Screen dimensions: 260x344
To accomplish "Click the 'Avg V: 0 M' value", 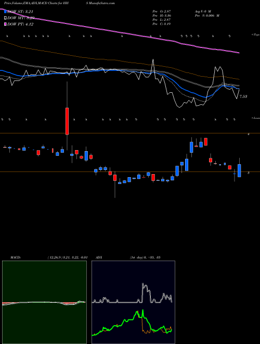I will [202, 11].
